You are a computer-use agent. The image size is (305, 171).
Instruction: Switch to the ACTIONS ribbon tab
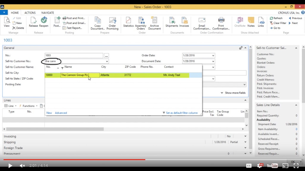30,13
